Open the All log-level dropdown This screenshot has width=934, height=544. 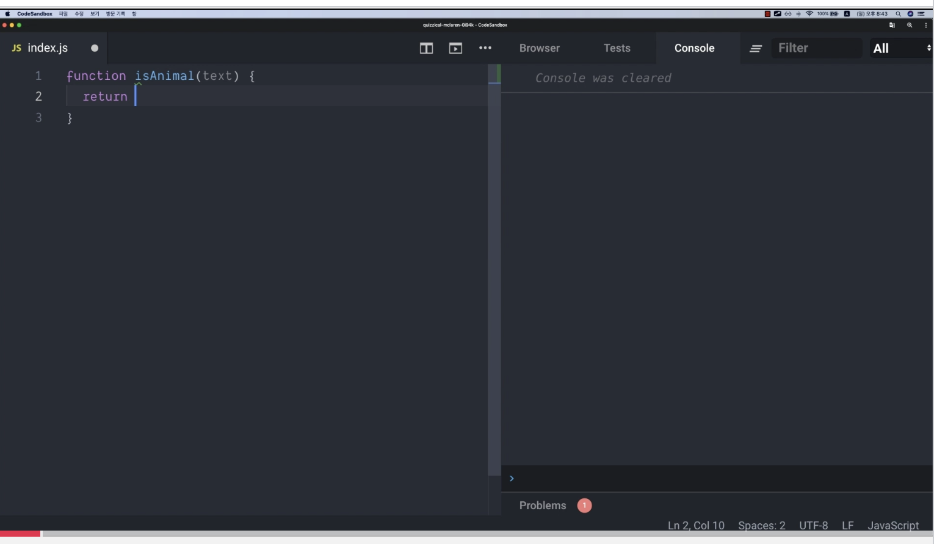click(901, 48)
